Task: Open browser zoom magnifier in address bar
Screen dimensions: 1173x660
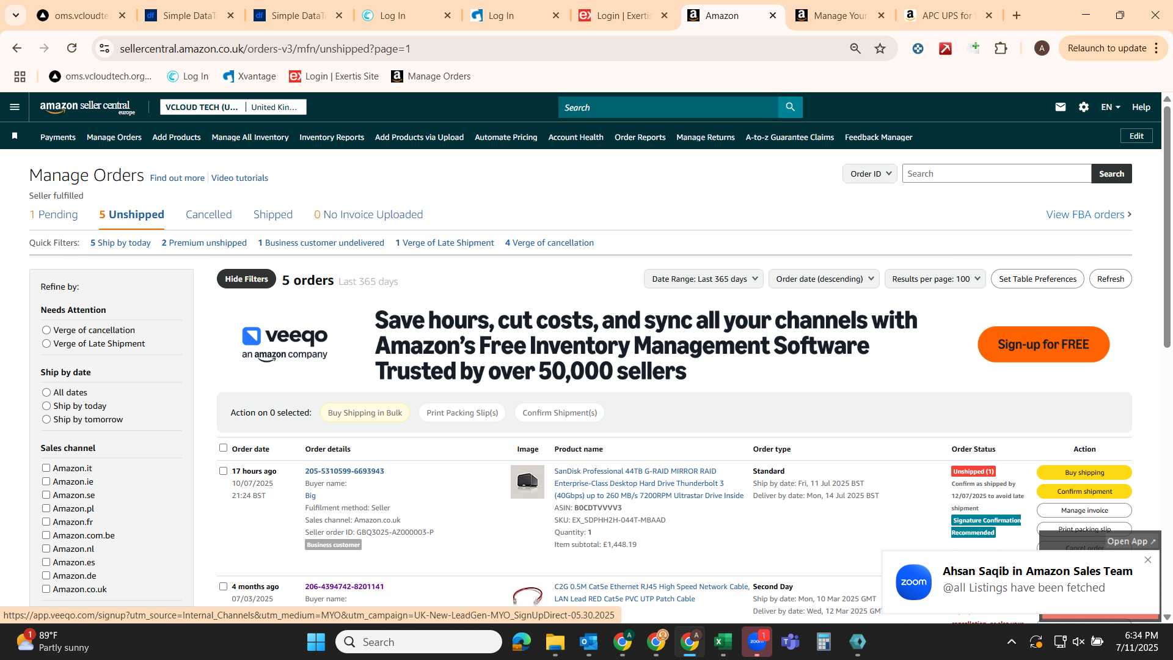Action: [855, 48]
